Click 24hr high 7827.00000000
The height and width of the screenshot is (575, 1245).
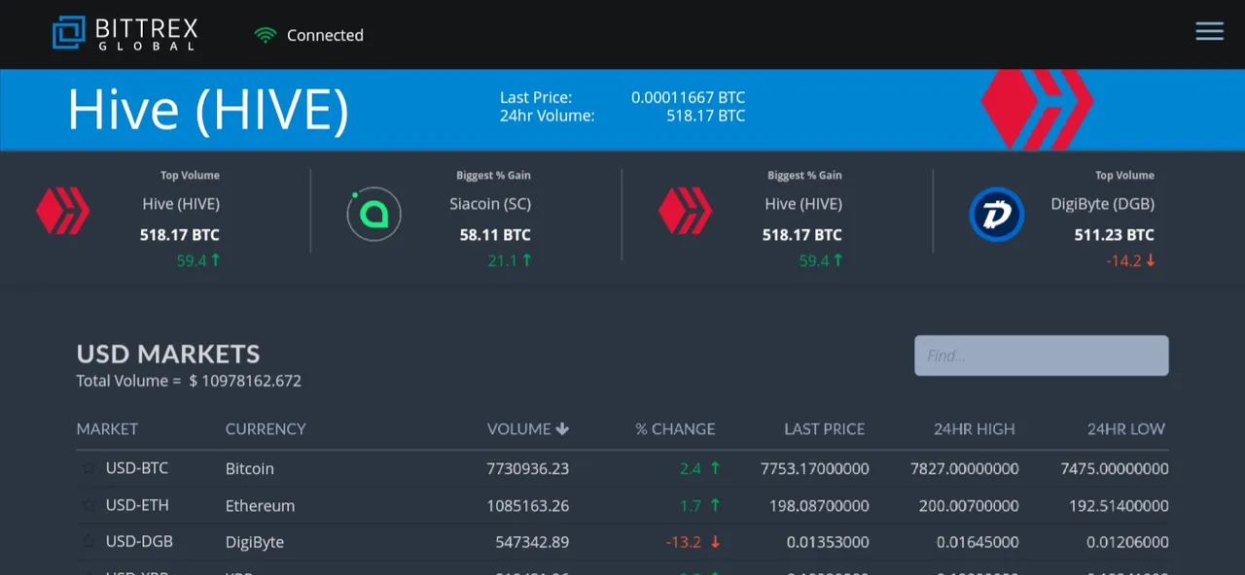pos(964,468)
